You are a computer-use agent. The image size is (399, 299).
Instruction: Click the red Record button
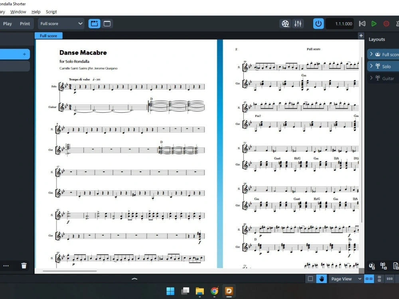point(386,24)
